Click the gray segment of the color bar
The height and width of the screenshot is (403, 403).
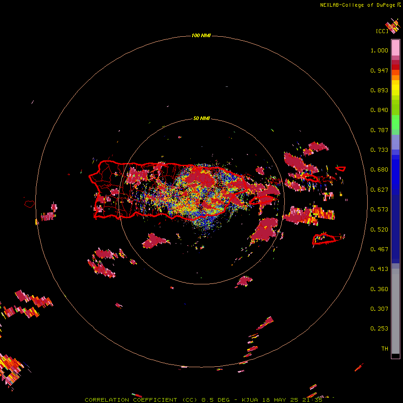(x=395, y=311)
